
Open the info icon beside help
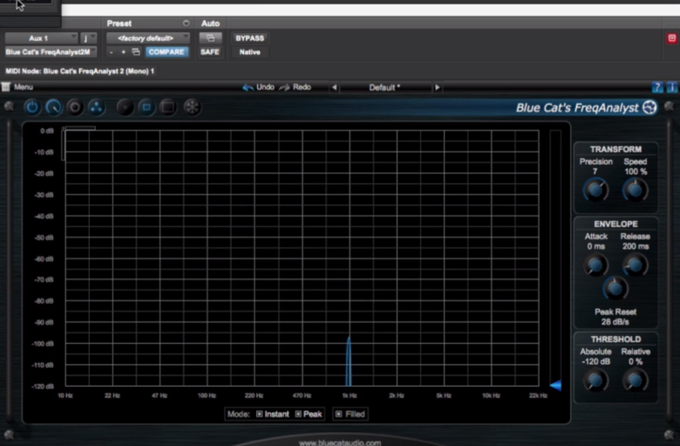[672, 87]
